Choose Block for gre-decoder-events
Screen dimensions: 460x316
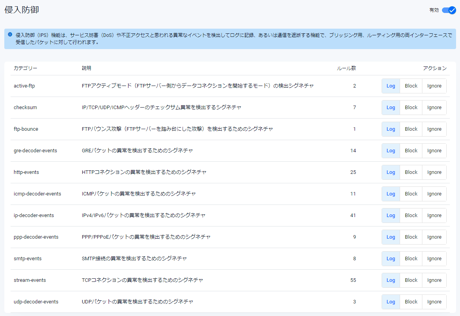click(x=411, y=151)
